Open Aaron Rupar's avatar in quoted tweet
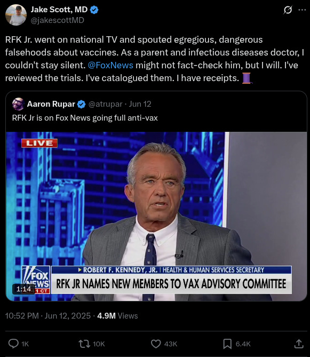The image size is (310, 357). click(18, 104)
